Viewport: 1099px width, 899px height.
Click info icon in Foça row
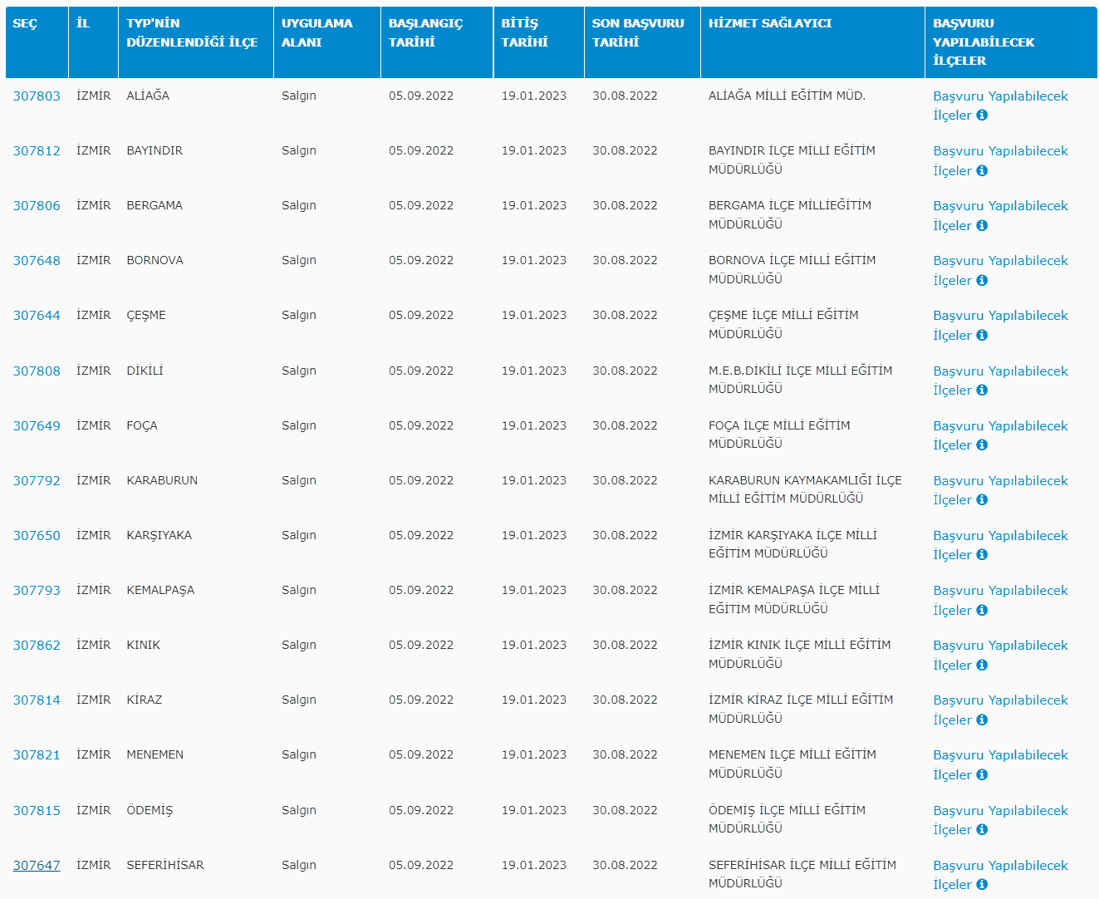982,445
